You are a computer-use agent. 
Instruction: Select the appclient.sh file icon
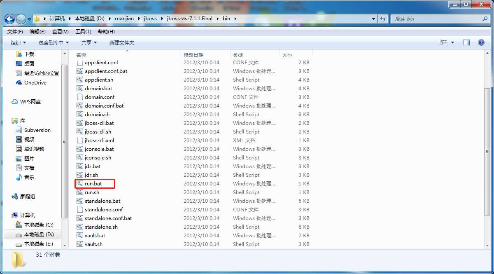(x=80, y=80)
